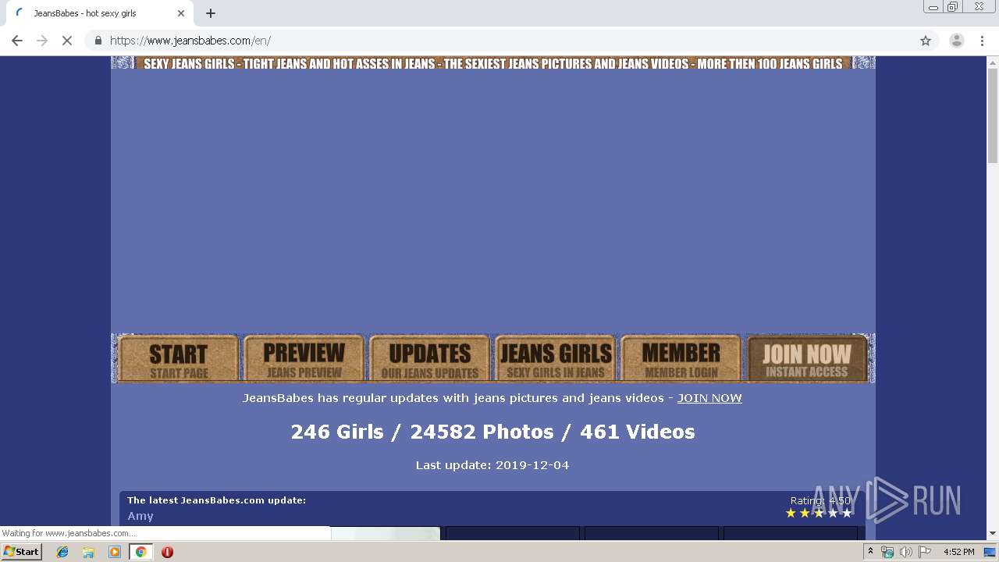Close the JeansBabes tab
Screen dimensions: 999x562
coord(181,13)
